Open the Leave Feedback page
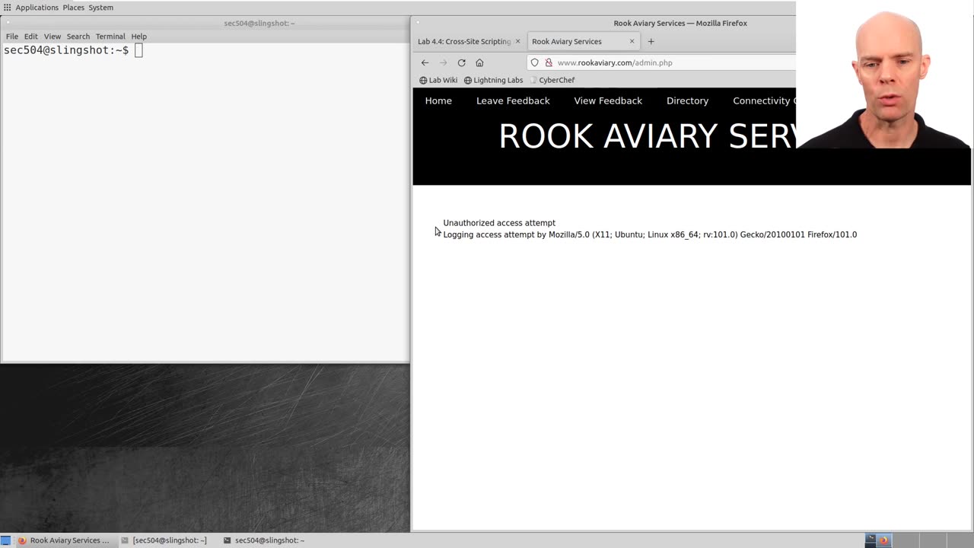This screenshot has width=974, height=548. pos(513,100)
